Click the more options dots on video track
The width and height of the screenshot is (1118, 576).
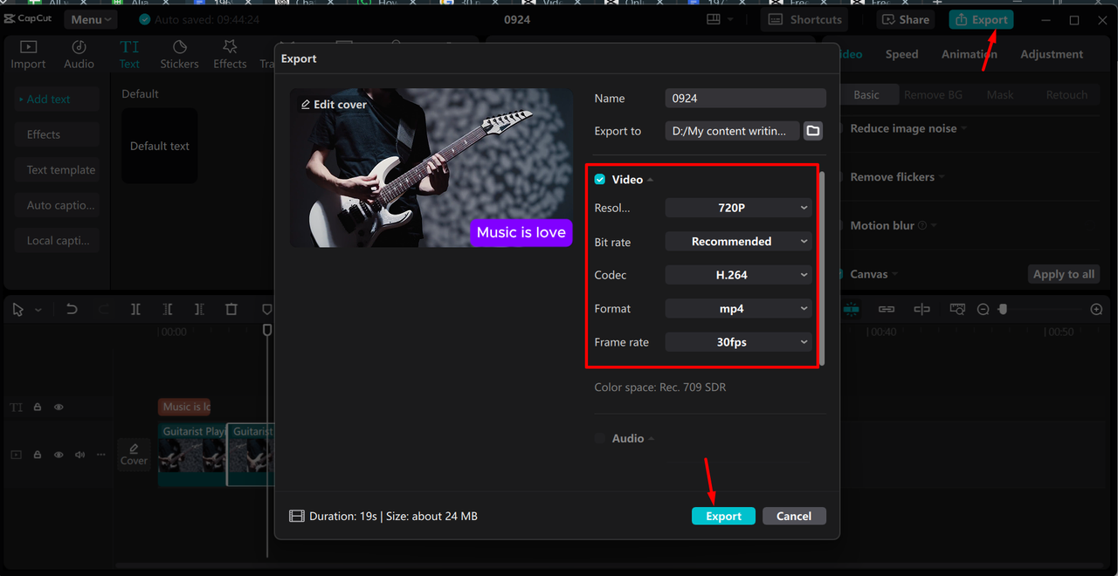[x=101, y=455]
